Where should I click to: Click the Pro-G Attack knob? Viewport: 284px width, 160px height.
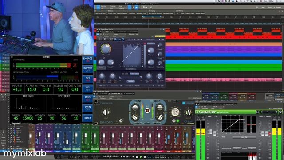[151, 51]
